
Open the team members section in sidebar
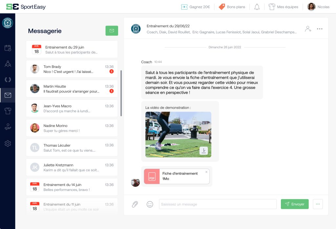tap(8, 64)
